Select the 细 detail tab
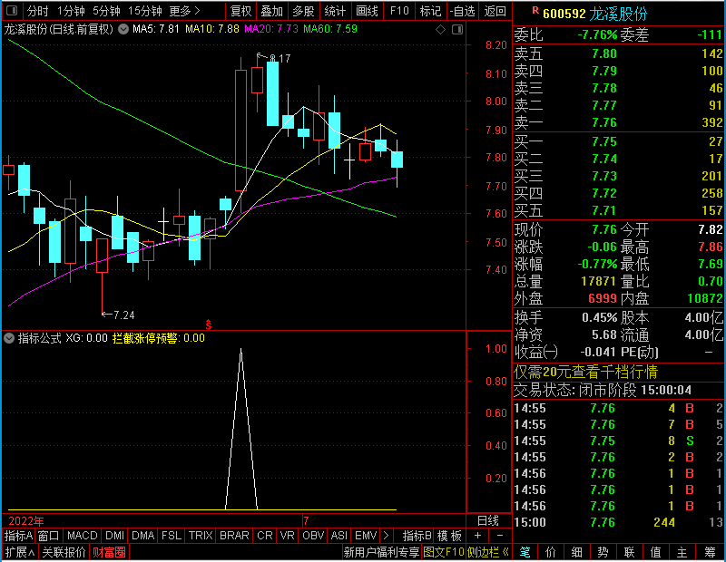The height and width of the screenshot is (562, 726). click(577, 552)
